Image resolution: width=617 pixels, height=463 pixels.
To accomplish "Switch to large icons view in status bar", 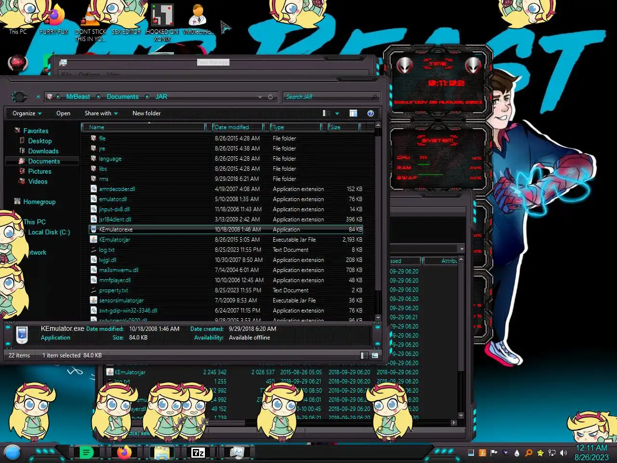I will 375,355.
